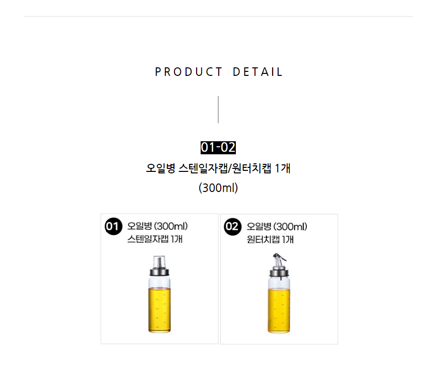
Task: Click the vertical divider line under the heading
Action: (218, 110)
